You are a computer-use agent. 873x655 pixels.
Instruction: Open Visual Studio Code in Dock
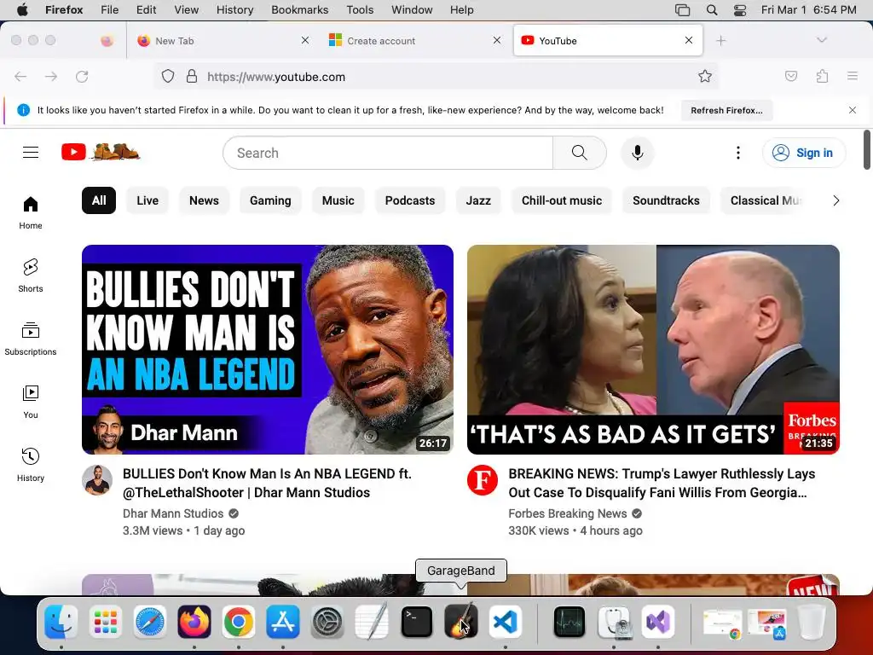pos(506,622)
